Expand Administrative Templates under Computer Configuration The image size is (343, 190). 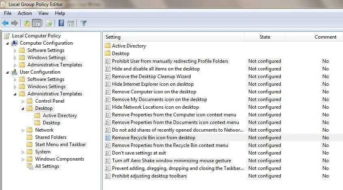15,65
